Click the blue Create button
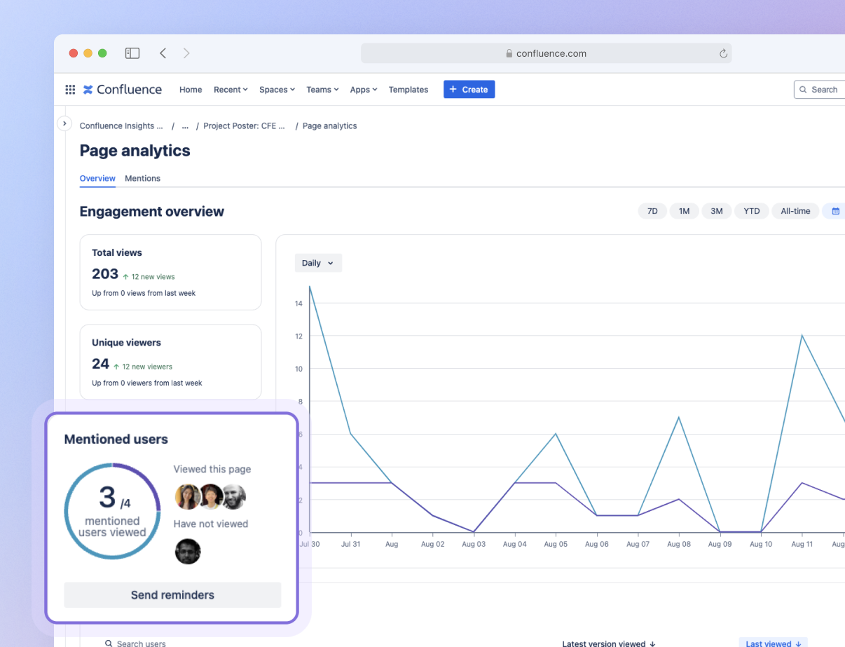 469,89
